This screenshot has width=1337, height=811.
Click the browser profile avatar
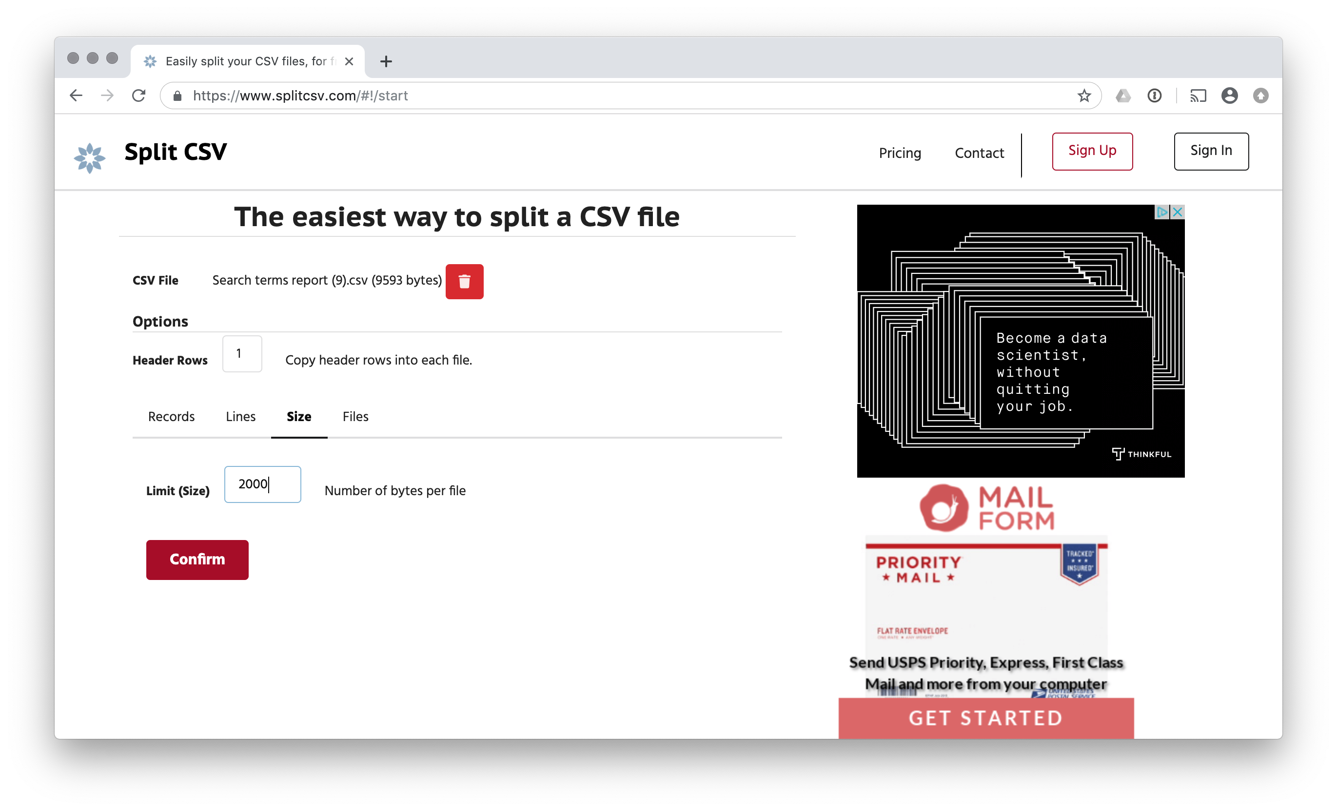1230,96
